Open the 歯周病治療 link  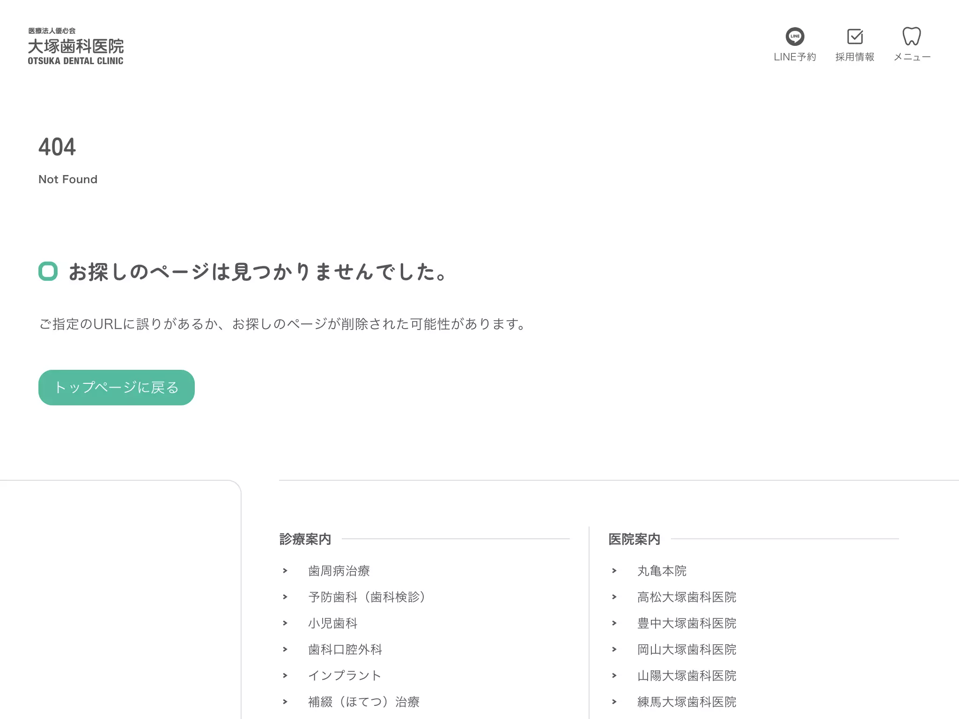(339, 571)
